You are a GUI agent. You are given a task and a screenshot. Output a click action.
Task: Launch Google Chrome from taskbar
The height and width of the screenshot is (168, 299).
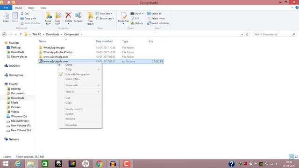pos(99,164)
